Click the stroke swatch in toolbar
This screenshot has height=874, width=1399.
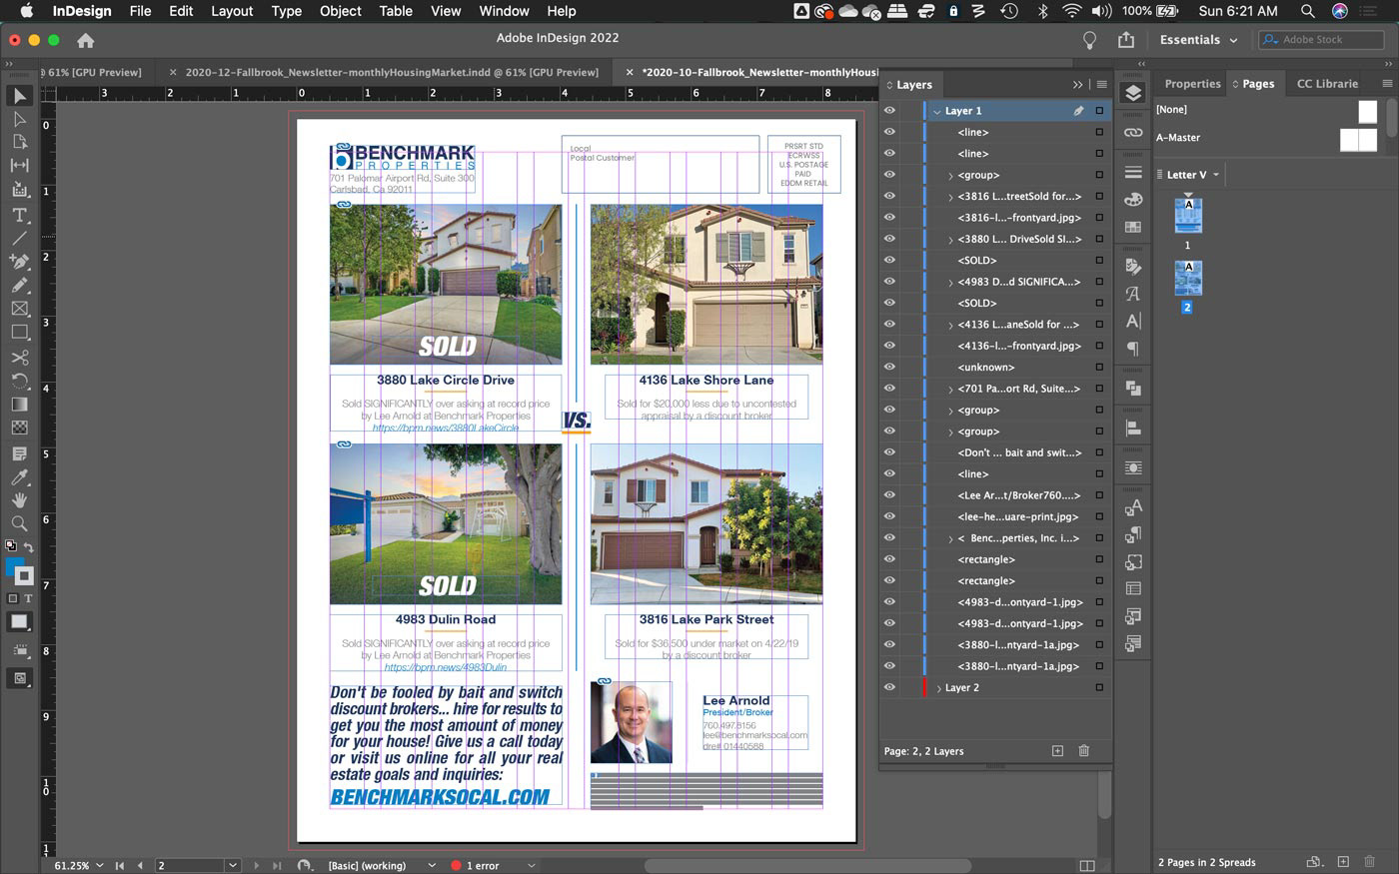click(x=24, y=576)
